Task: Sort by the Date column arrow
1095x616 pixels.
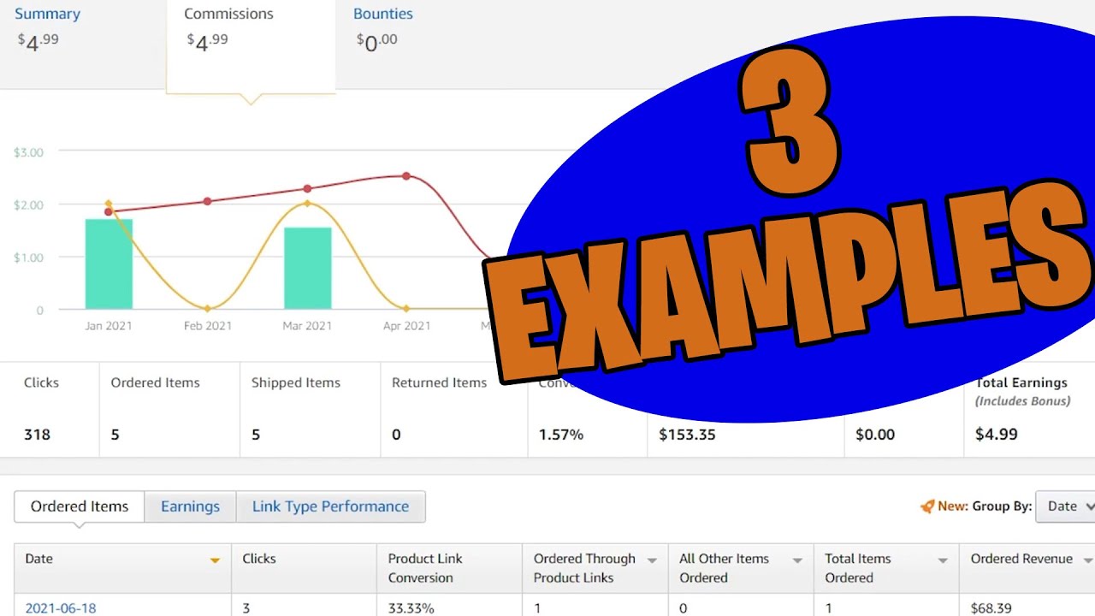Action: click(215, 560)
